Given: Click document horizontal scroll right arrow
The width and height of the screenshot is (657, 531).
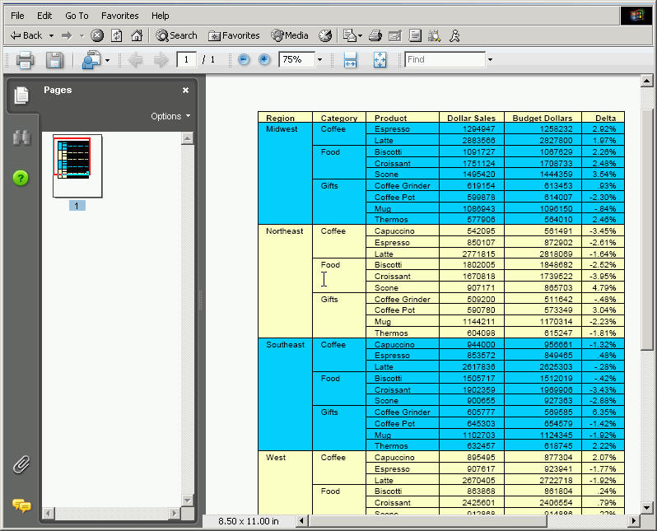Looking at the screenshot, I should point(634,521).
